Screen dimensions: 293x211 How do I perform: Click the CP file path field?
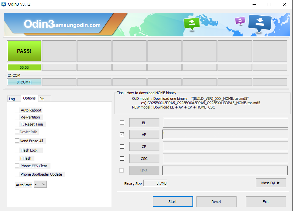click(x=226, y=146)
